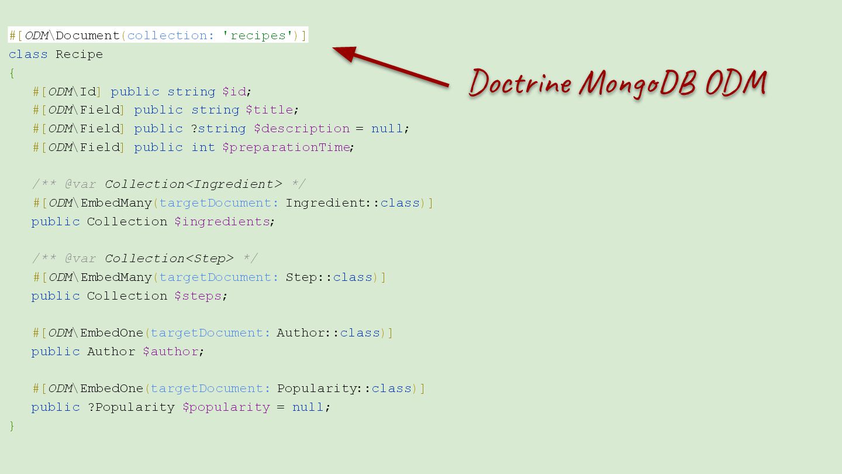This screenshot has width=842, height=474.
Task: Click null on the $popularity line
Action: tap(308, 407)
